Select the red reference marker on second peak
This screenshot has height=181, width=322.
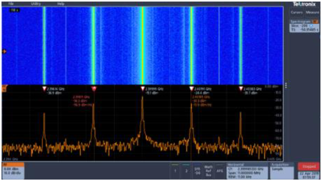tap(94, 88)
